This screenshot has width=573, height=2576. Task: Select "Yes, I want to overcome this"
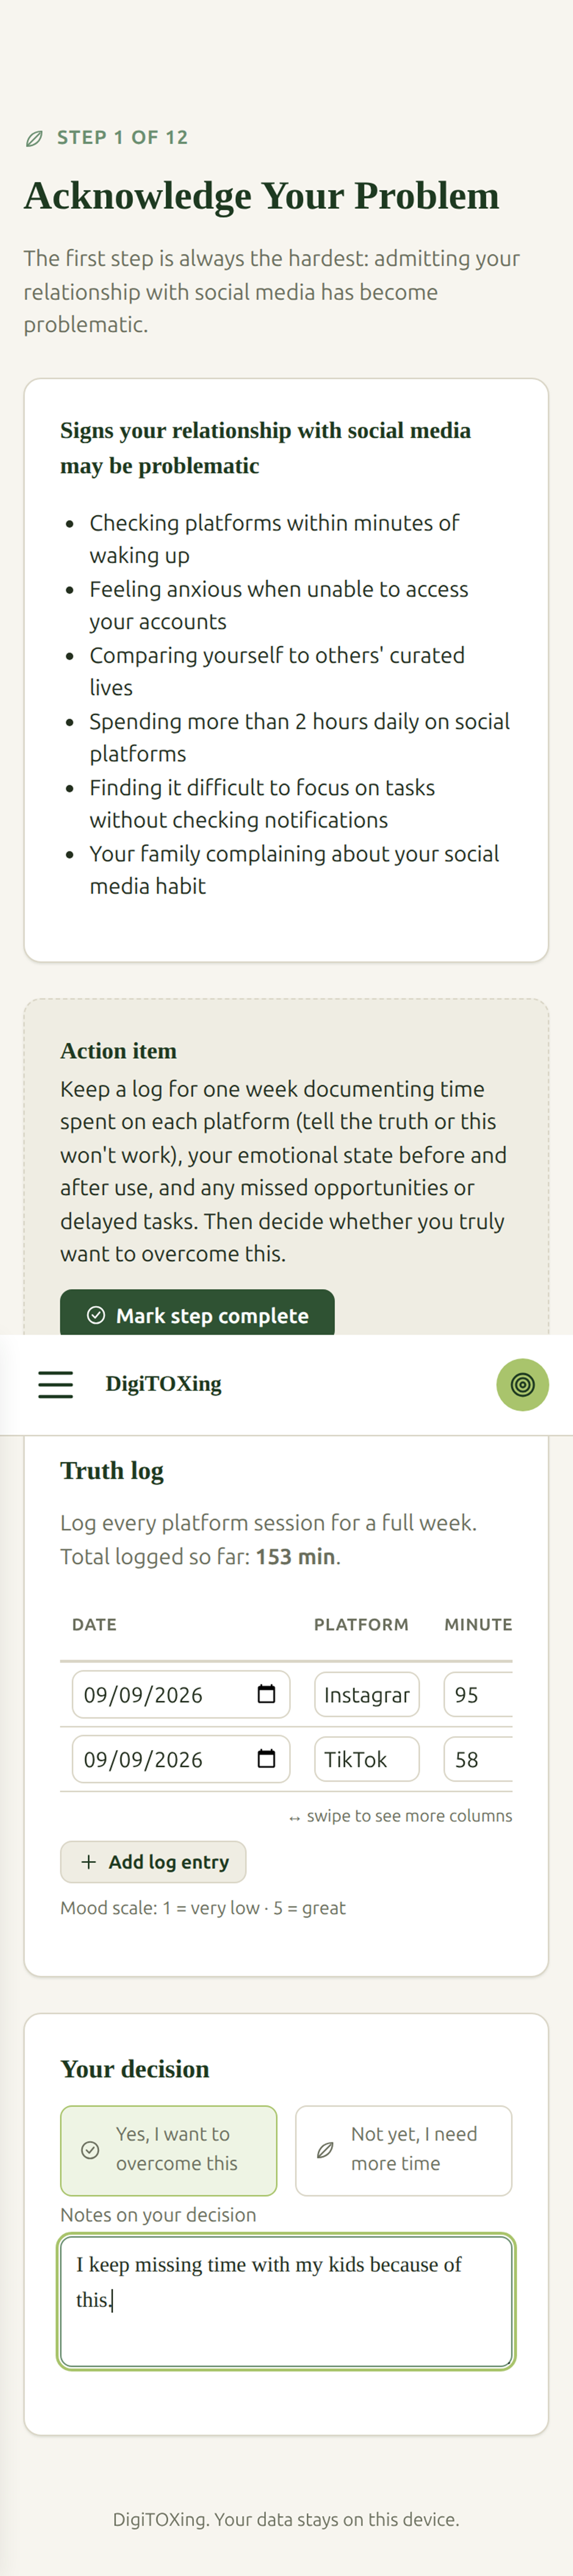(169, 2149)
